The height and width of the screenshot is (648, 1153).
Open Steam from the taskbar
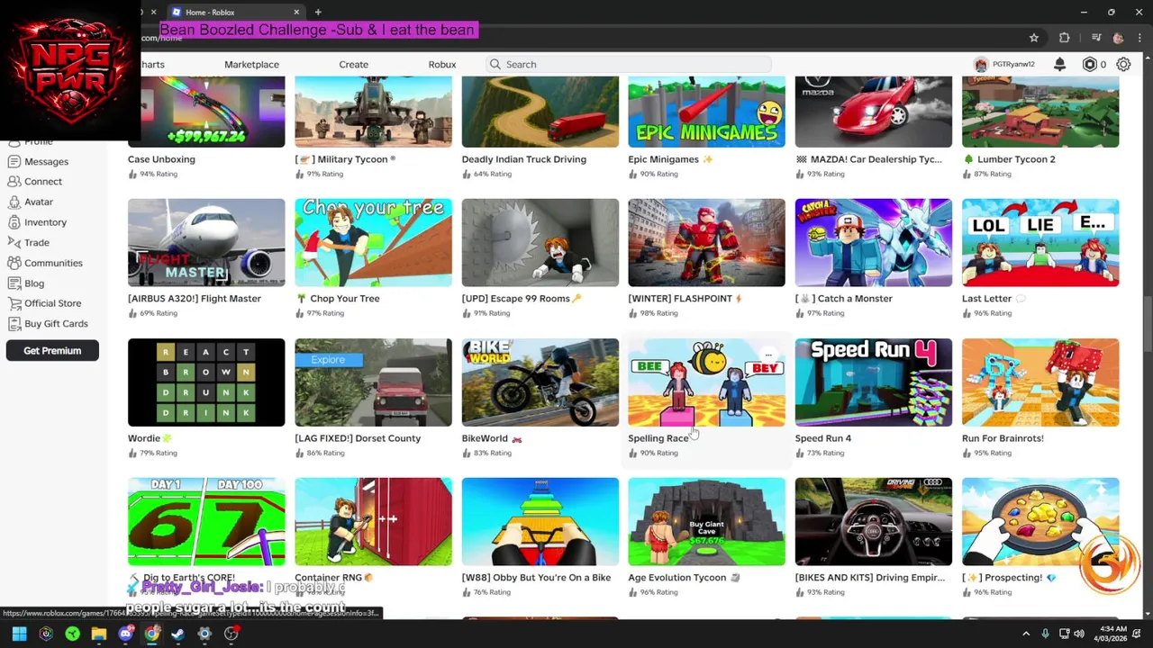(x=178, y=634)
